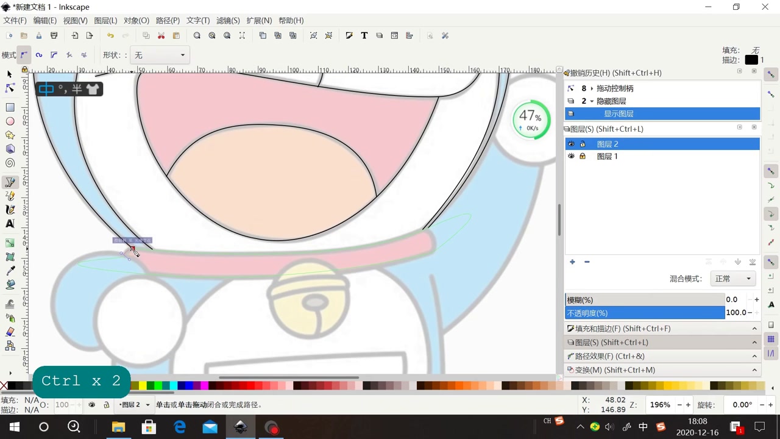Select the Spiral tool
Viewport: 780px width, 439px height.
(x=10, y=163)
